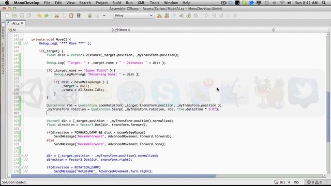This screenshot has width=331, height=186.
Task: Click the 'if(direction > ROTATION_DAMP)' commented line
Action: point(73,167)
